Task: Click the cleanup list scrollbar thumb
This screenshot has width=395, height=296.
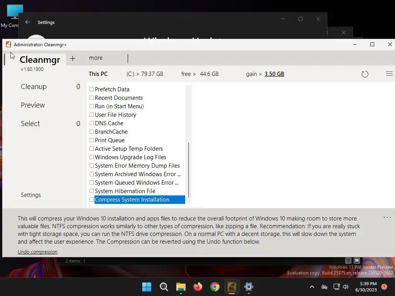Action: pos(188,170)
